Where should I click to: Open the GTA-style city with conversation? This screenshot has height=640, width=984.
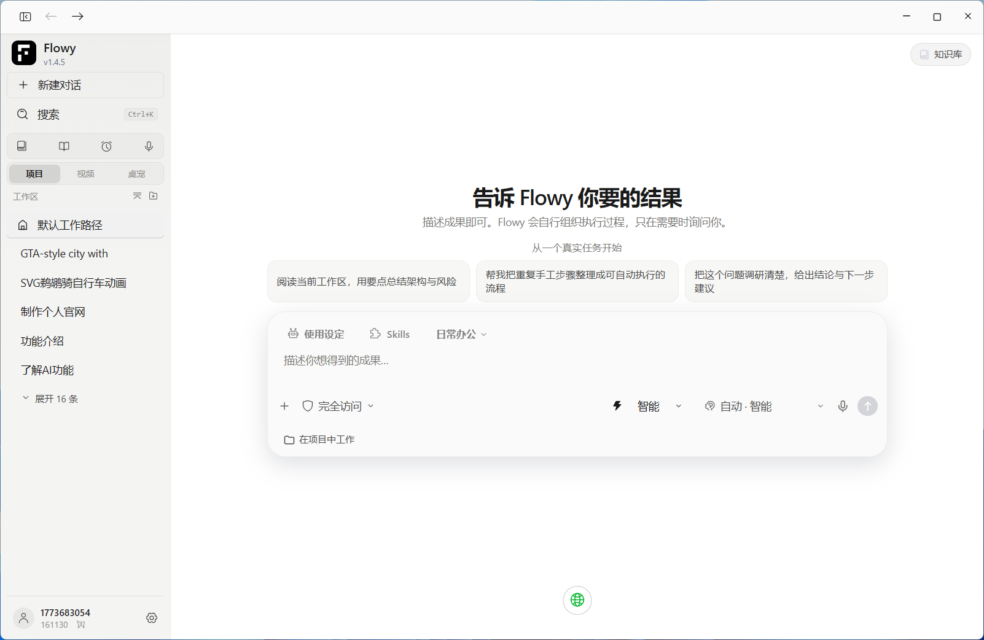click(x=85, y=254)
